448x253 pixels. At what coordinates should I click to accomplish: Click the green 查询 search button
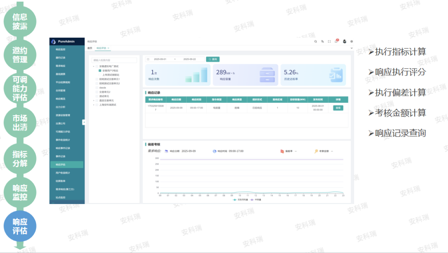pyautogui.click(x=213, y=59)
